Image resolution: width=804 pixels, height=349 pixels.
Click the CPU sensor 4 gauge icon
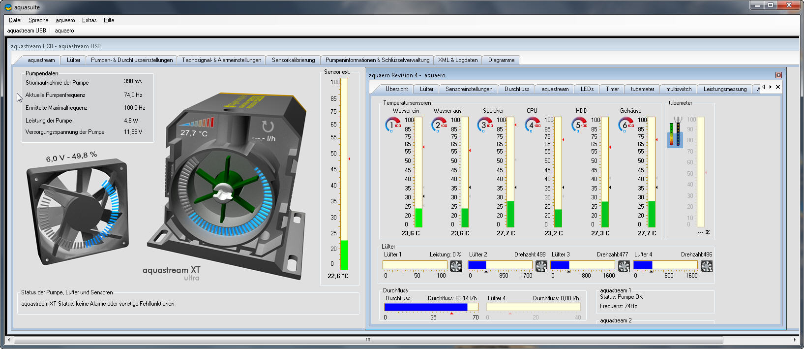[x=533, y=125]
